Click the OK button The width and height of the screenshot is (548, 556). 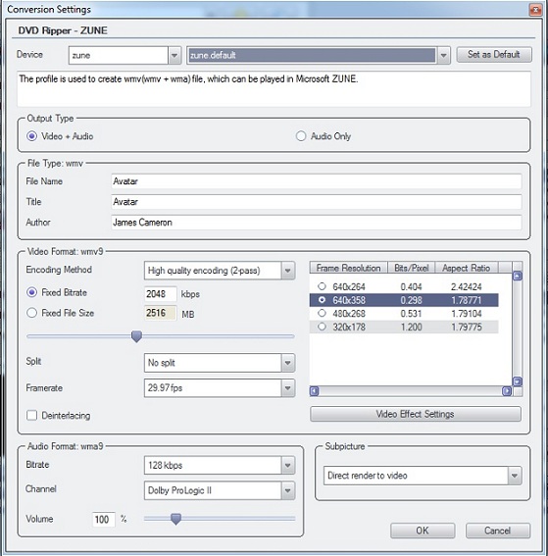[423, 531]
